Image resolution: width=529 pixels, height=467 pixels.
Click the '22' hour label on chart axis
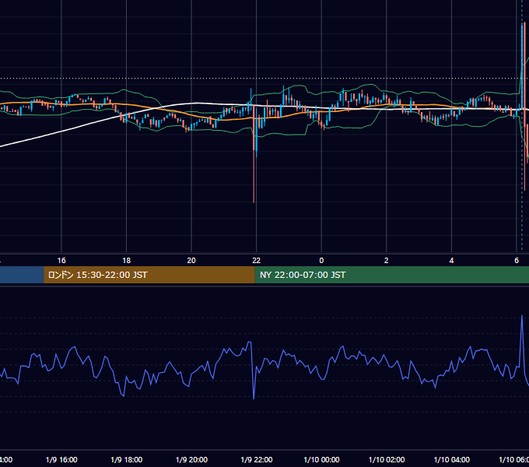tap(257, 261)
